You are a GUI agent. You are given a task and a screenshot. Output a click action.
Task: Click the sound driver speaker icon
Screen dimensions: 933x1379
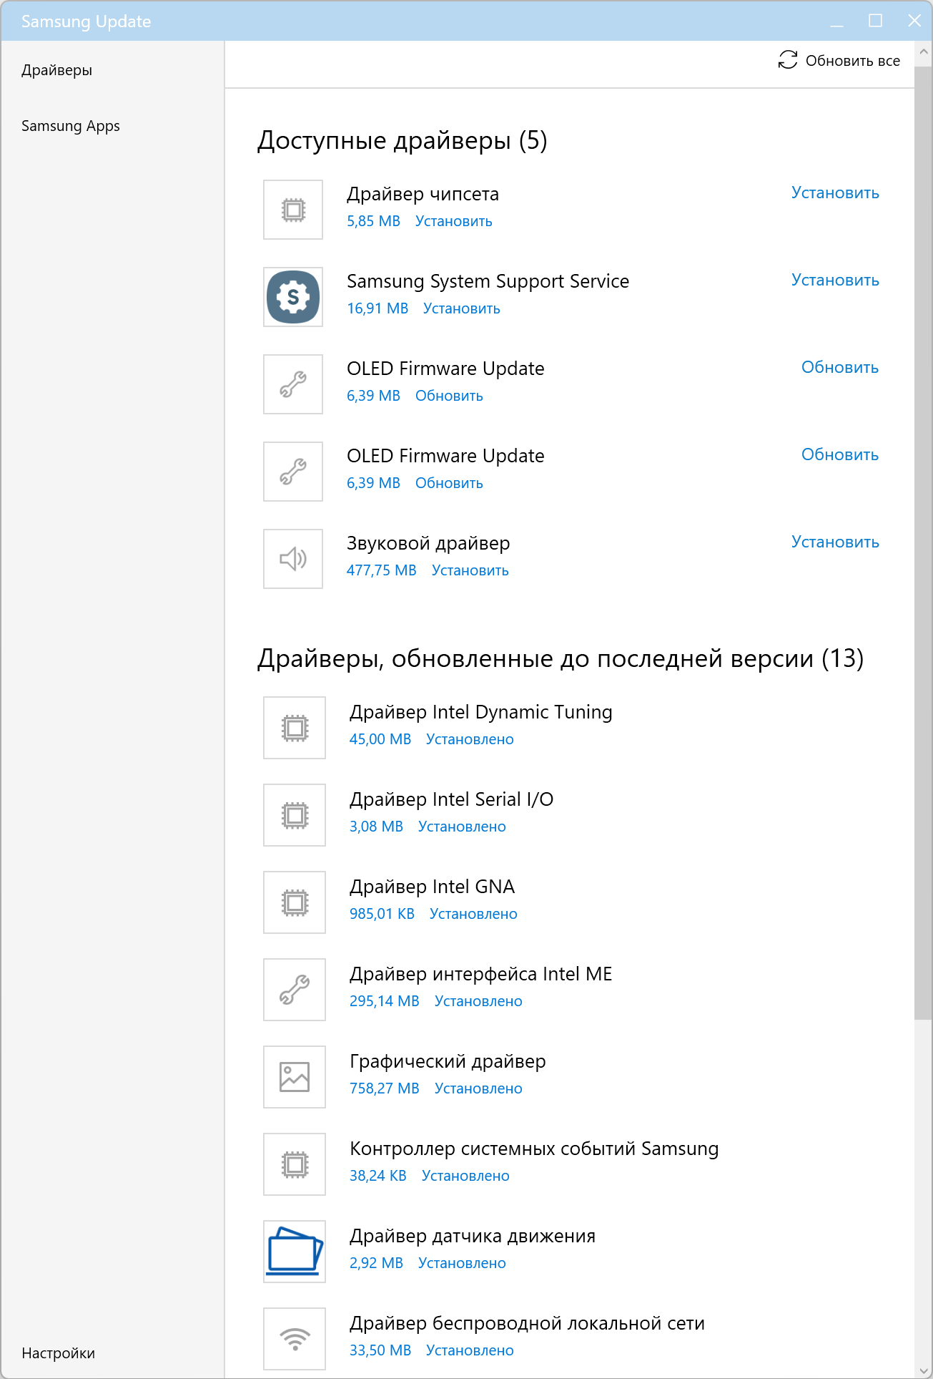click(293, 559)
